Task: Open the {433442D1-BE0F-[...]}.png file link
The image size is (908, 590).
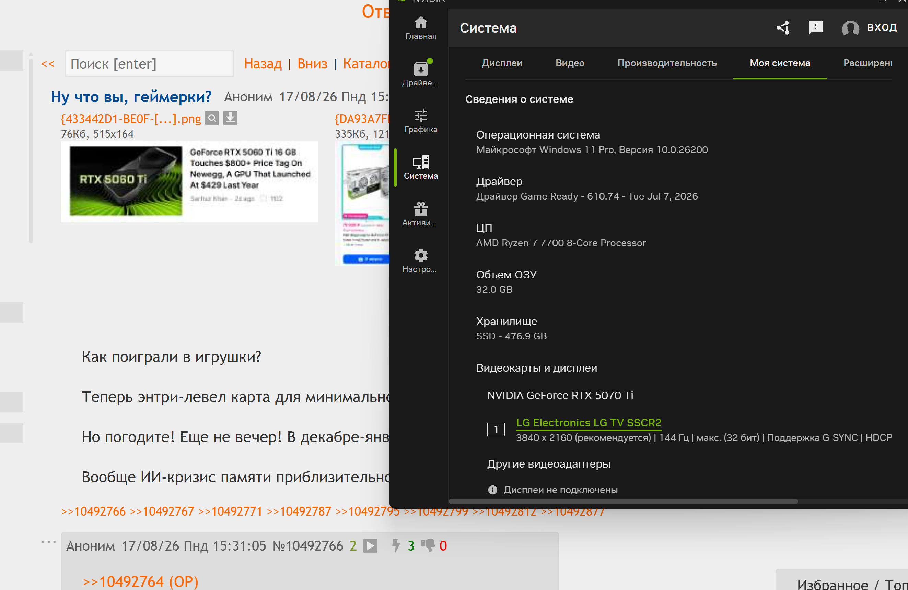Action: 131,119
